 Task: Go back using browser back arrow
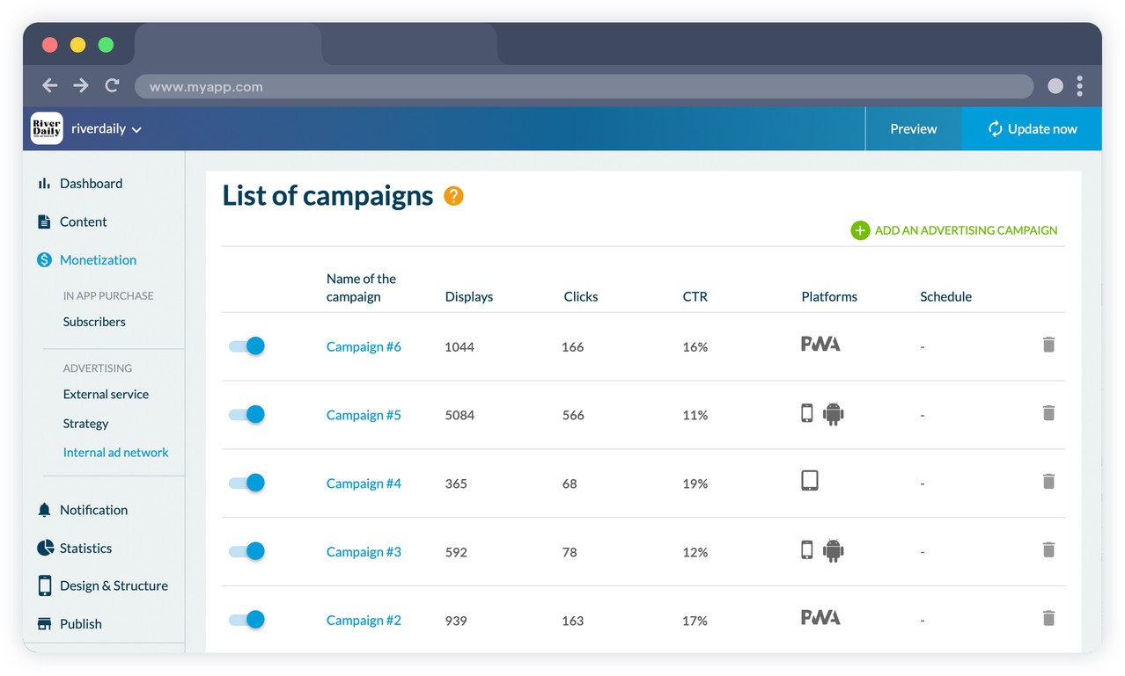pyautogui.click(x=50, y=85)
